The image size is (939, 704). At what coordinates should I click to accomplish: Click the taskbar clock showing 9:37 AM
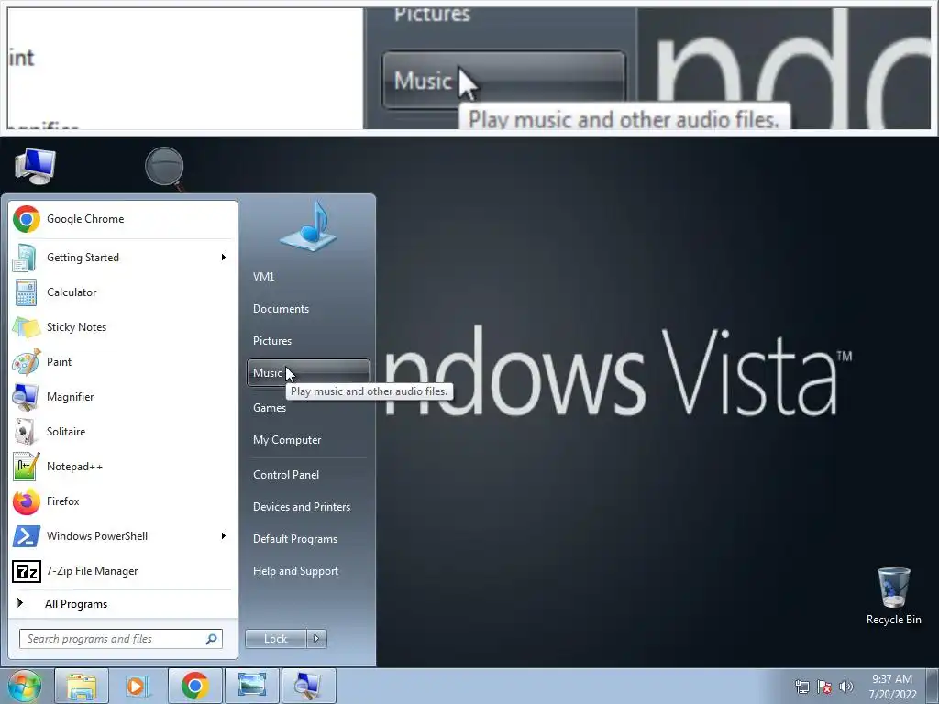(892, 679)
